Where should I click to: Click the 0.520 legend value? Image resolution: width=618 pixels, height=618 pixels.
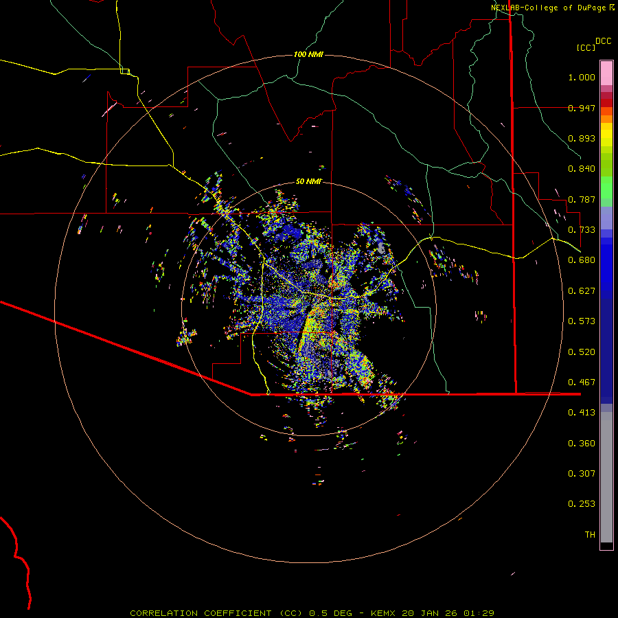pyautogui.click(x=582, y=352)
